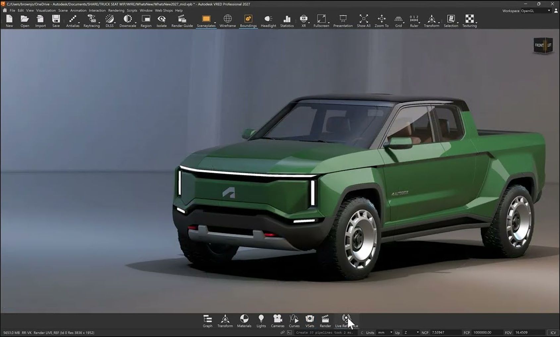This screenshot has width=560, height=337.
Task: Click the NCP value field
Action: pos(446,332)
